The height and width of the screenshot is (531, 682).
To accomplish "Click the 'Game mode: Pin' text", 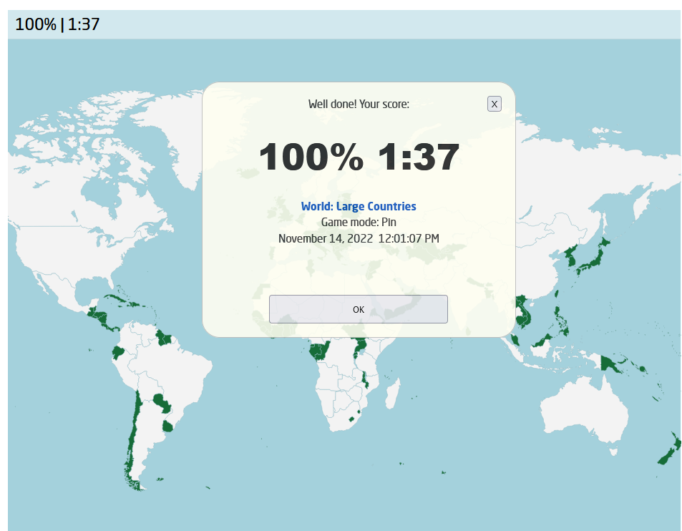I will point(359,223).
